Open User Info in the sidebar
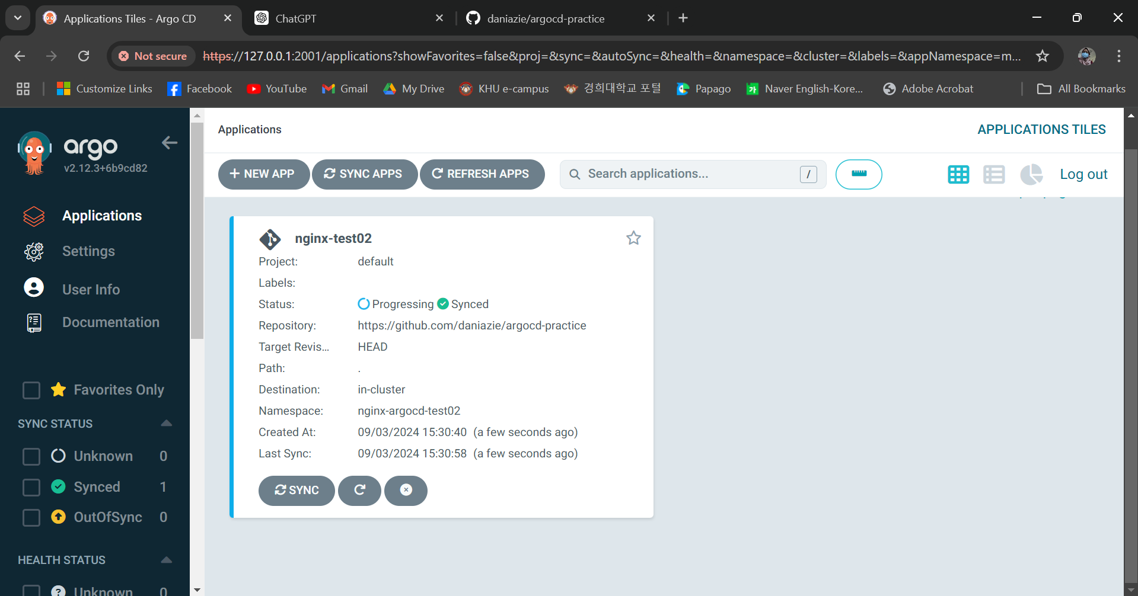This screenshot has width=1138, height=596. 91,289
